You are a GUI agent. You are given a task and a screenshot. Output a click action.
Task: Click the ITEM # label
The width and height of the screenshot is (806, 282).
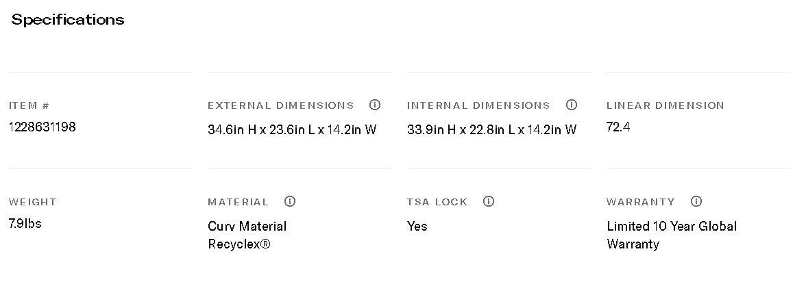[x=29, y=106]
